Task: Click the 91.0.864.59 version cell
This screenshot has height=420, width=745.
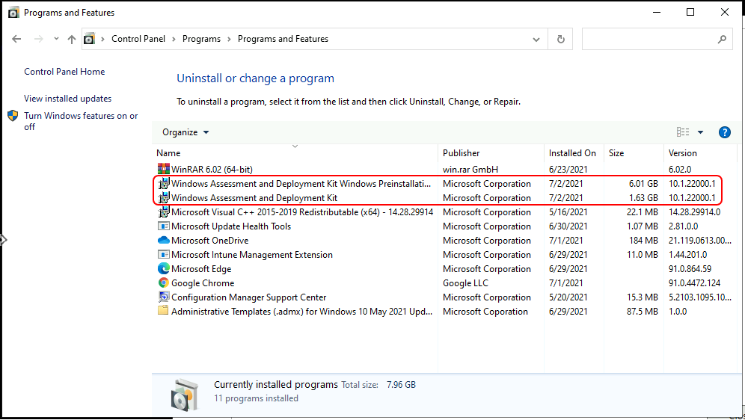Action: 690,269
